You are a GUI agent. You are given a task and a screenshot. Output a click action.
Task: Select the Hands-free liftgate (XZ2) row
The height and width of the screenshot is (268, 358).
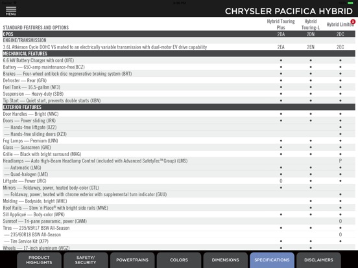pyautogui.click(x=179, y=127)
